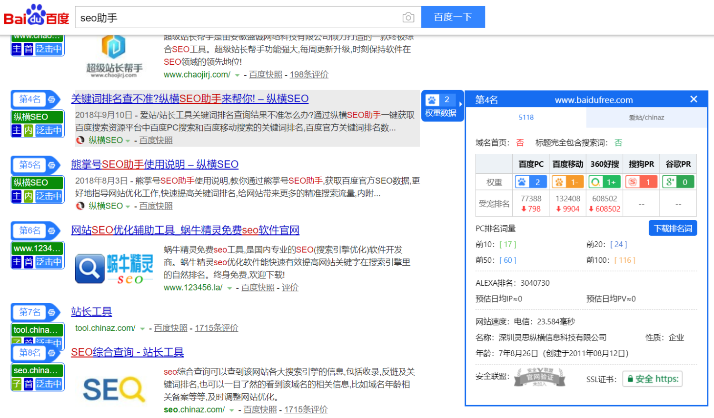Open camera image search in the search box
This screenshot has height=418, width=714.
(408, 18)
